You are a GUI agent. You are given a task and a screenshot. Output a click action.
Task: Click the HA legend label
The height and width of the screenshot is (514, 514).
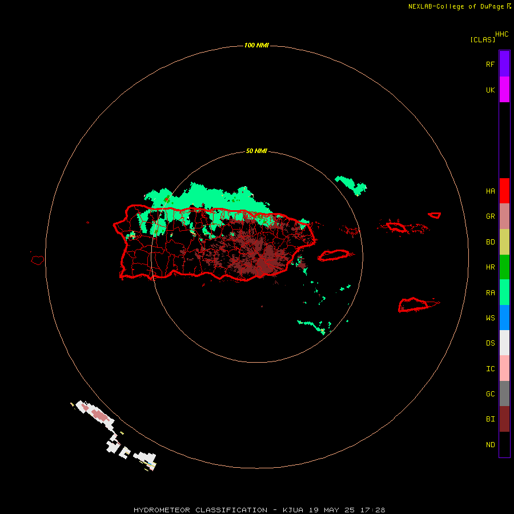point(490,191)
